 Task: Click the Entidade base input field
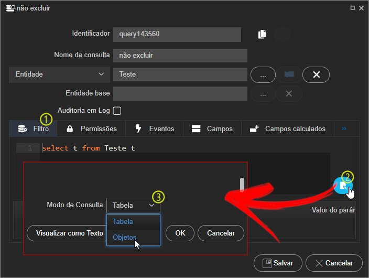pos(180,93)
